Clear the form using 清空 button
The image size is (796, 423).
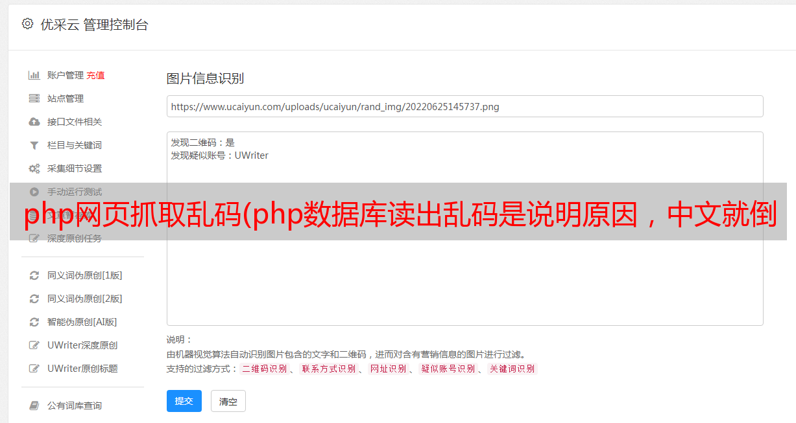click(228, 401)
